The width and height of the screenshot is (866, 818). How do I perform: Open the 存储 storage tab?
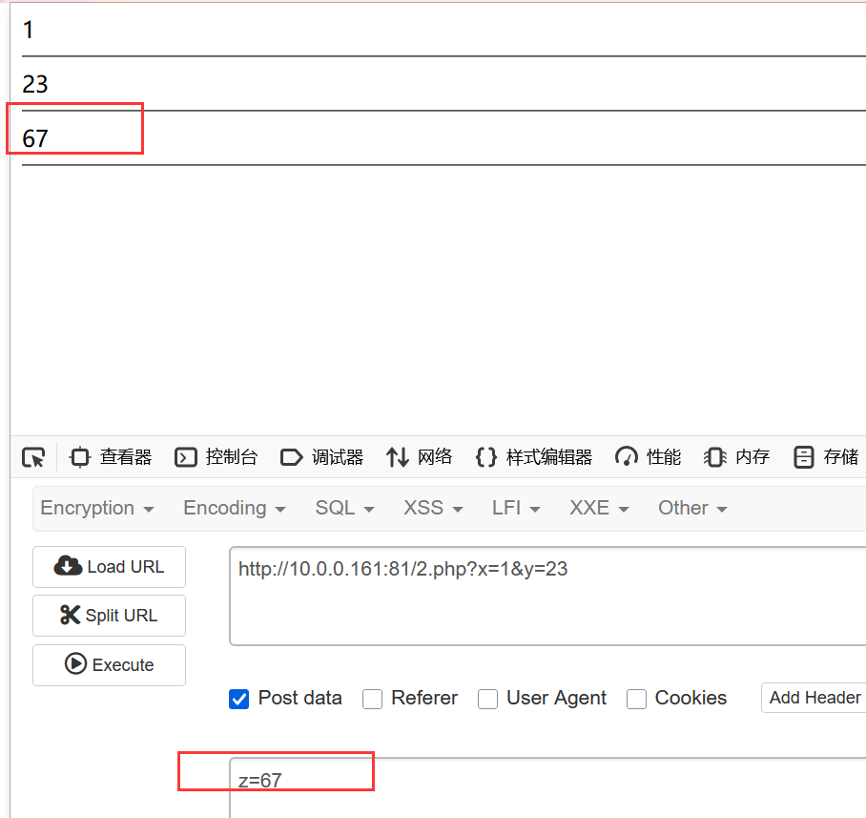tap(826, 457)
